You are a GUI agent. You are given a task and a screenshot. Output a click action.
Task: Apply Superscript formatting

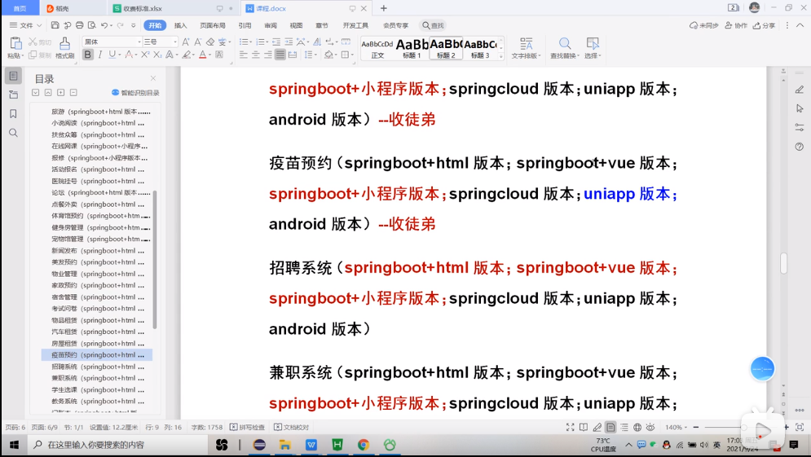click(x=145, y=55)
